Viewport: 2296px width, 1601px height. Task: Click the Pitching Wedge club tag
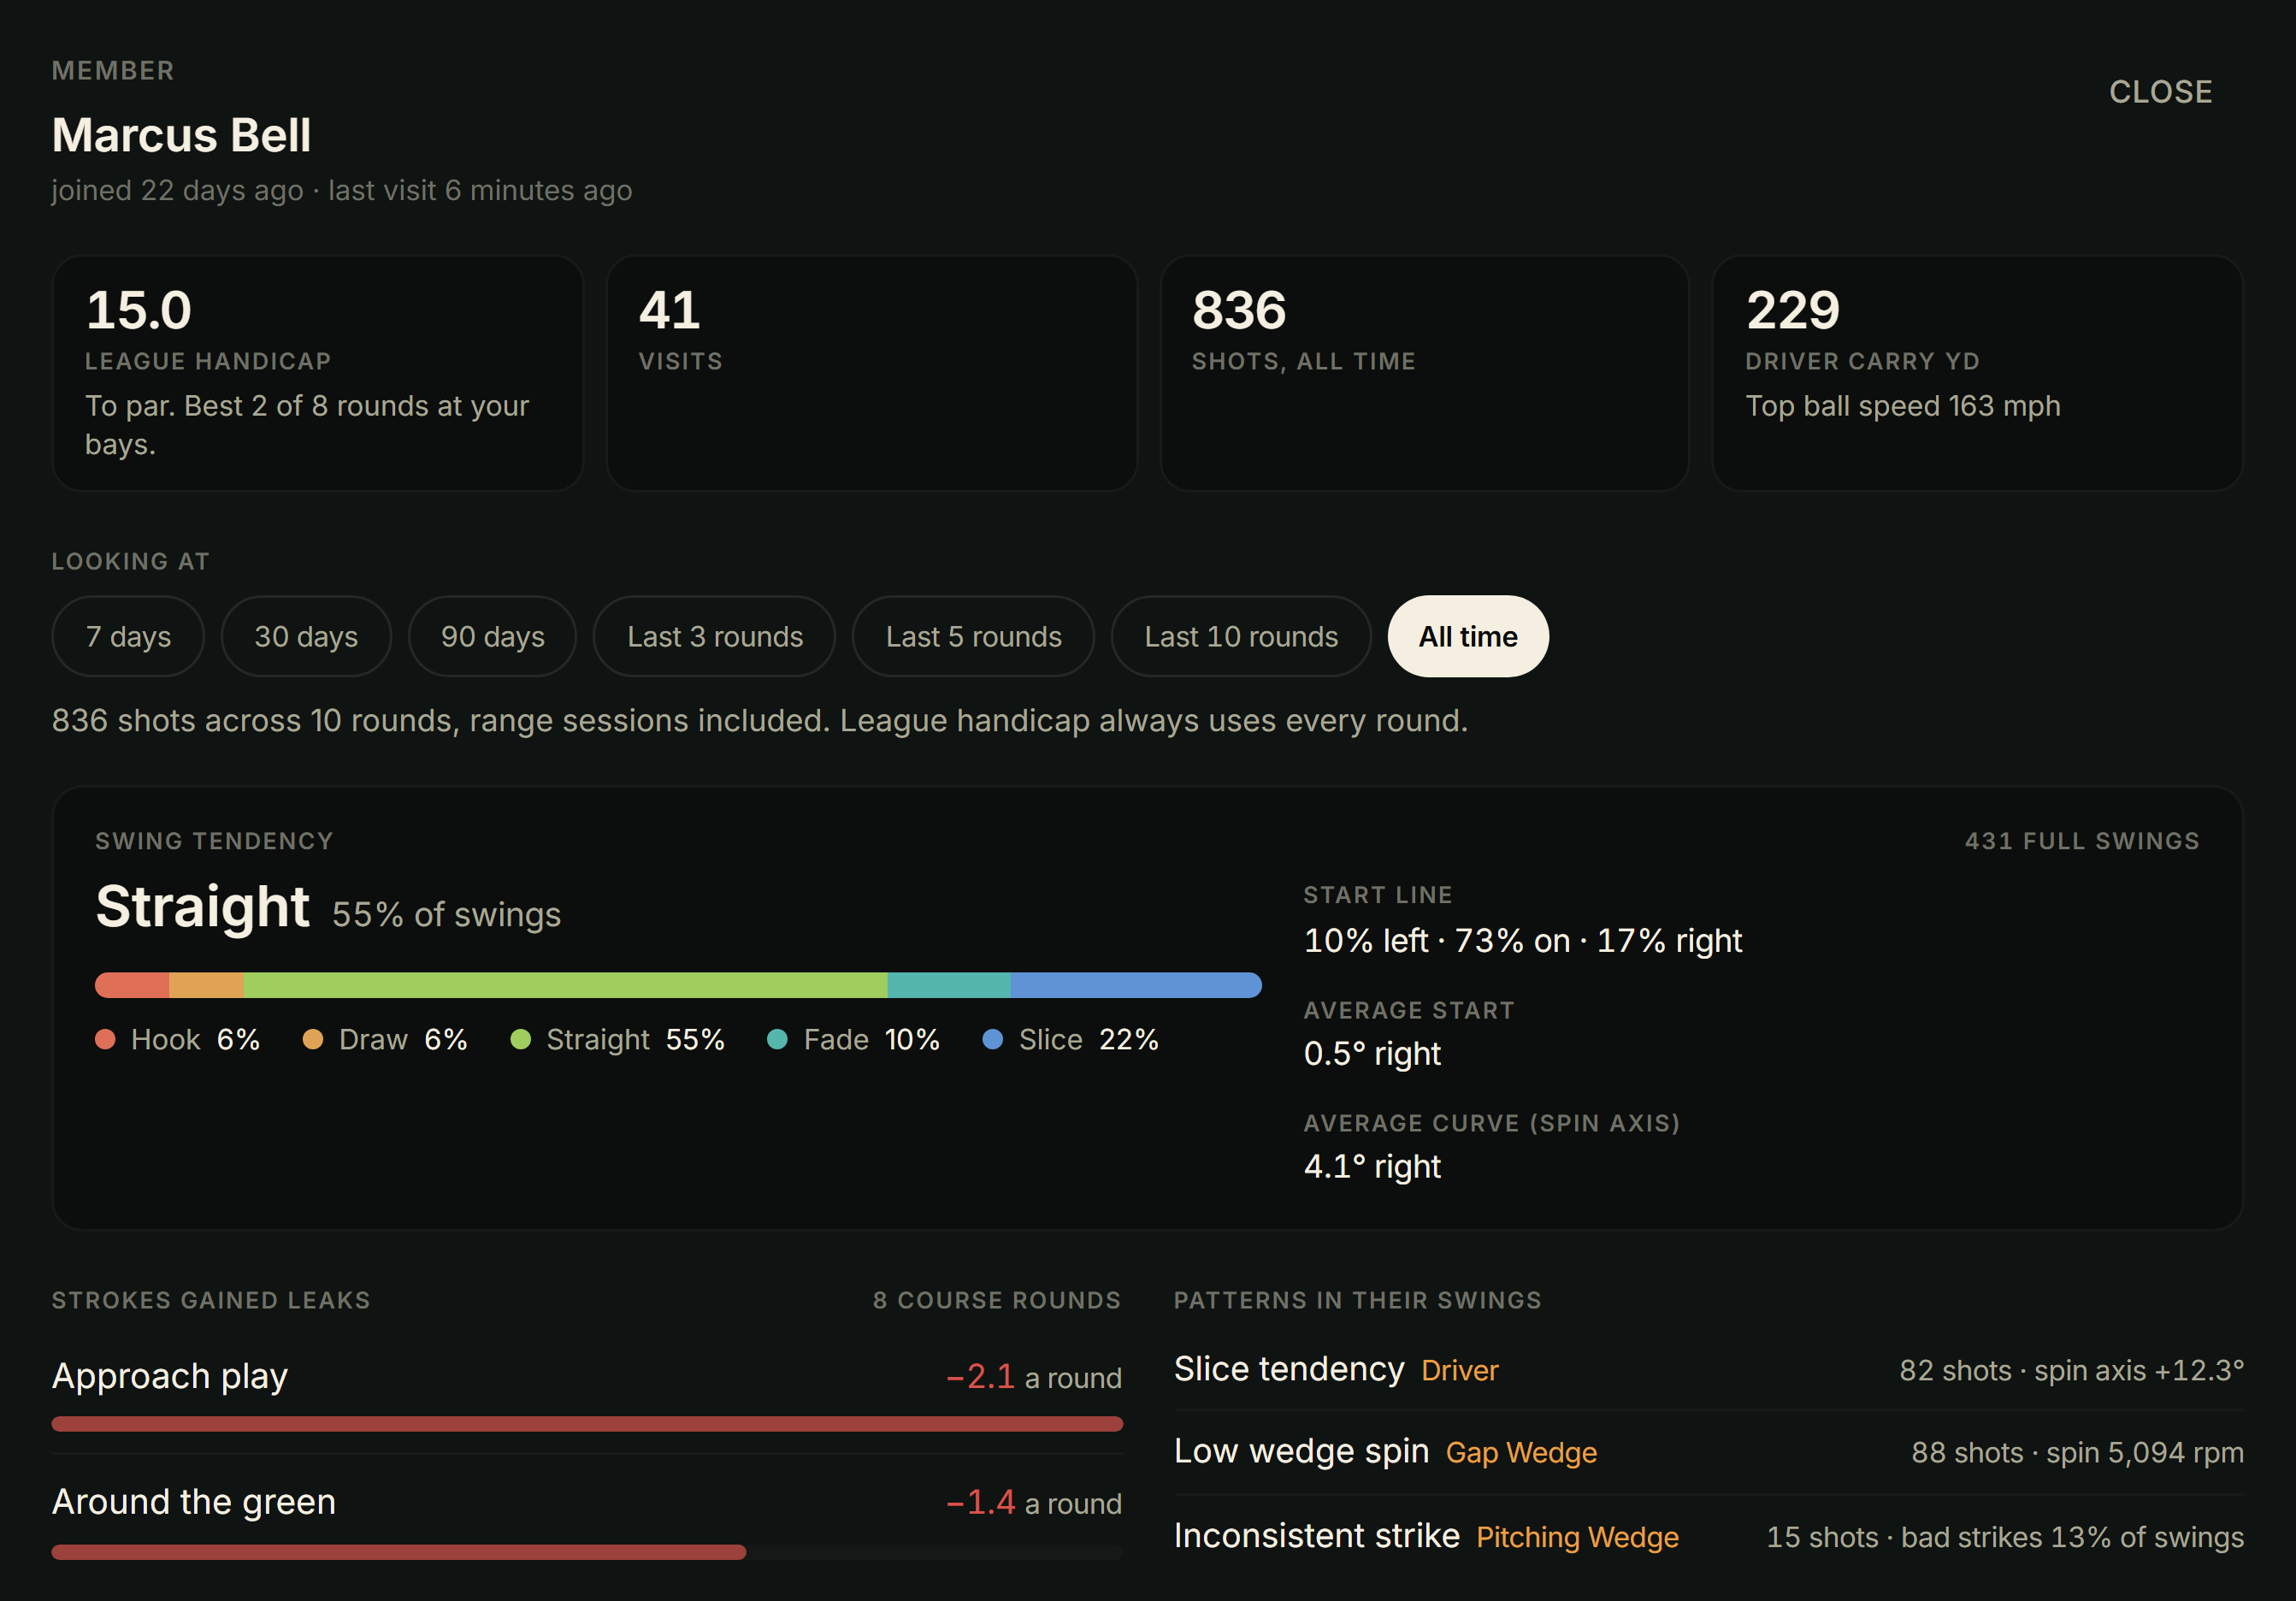[x=1577, y=1537]
